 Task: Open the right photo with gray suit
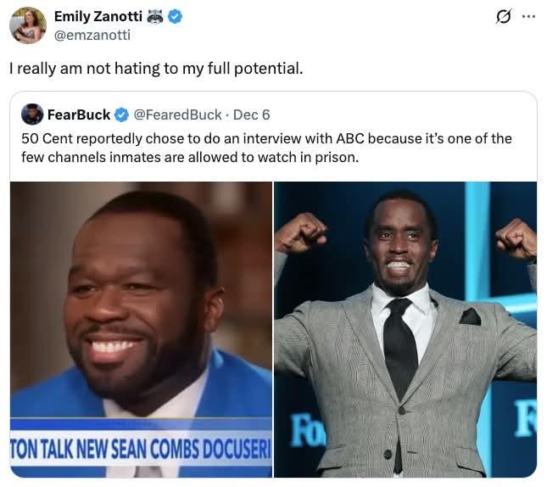click(405, 329)
